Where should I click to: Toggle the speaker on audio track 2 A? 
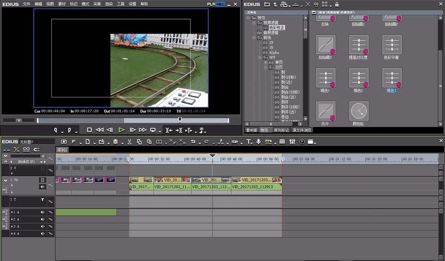click(43, 220)
